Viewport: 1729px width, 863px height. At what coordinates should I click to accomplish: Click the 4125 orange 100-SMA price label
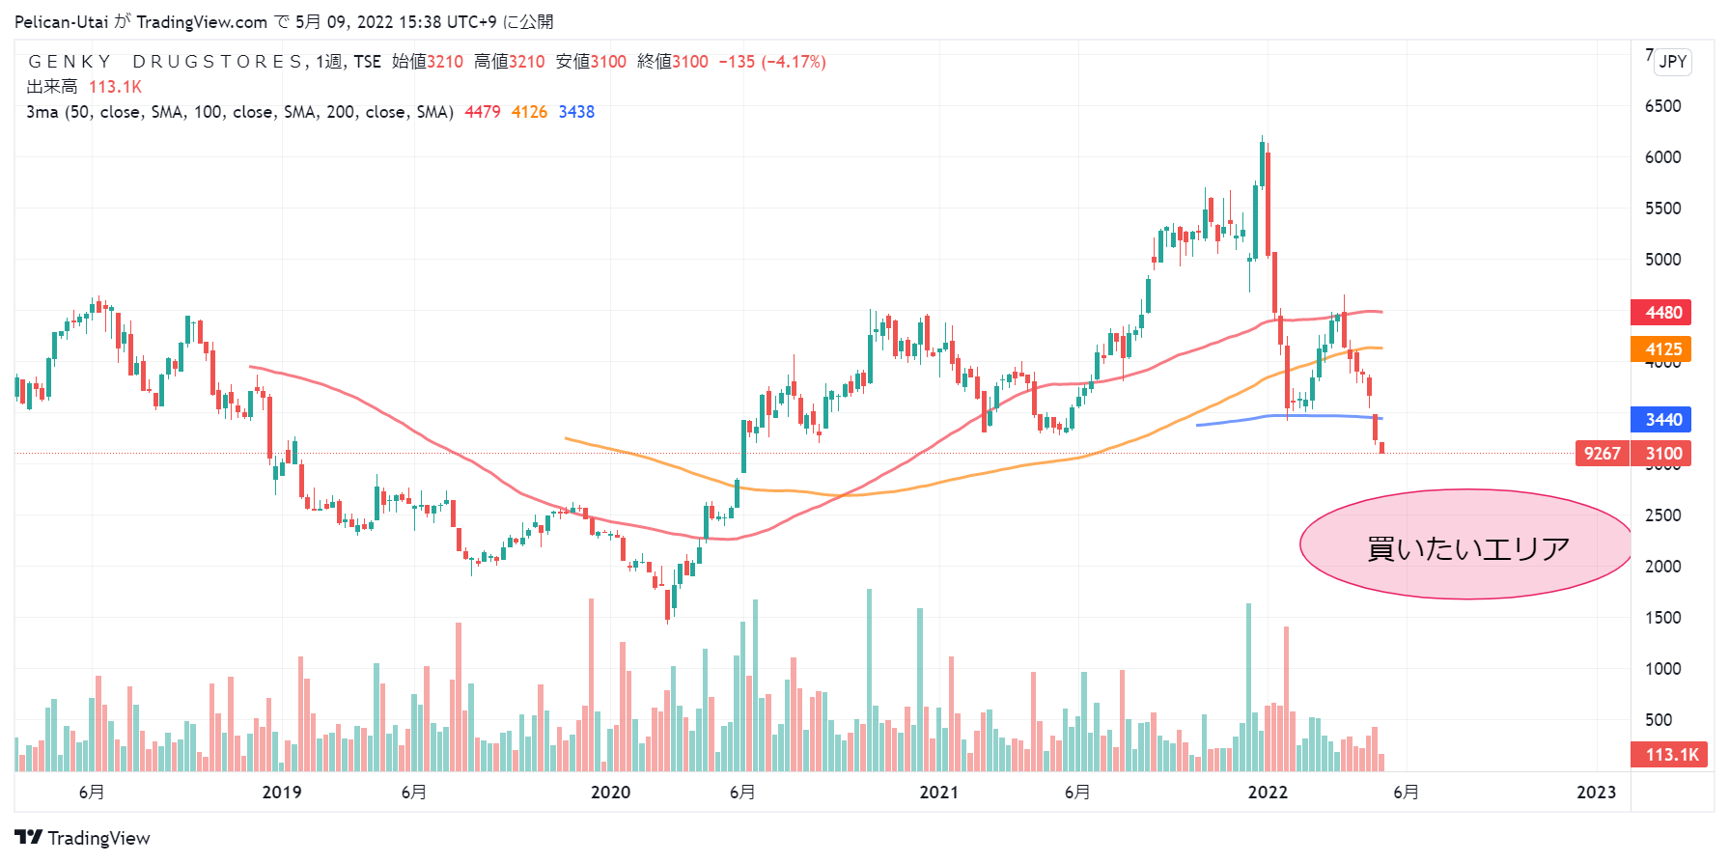point(1661,349)
